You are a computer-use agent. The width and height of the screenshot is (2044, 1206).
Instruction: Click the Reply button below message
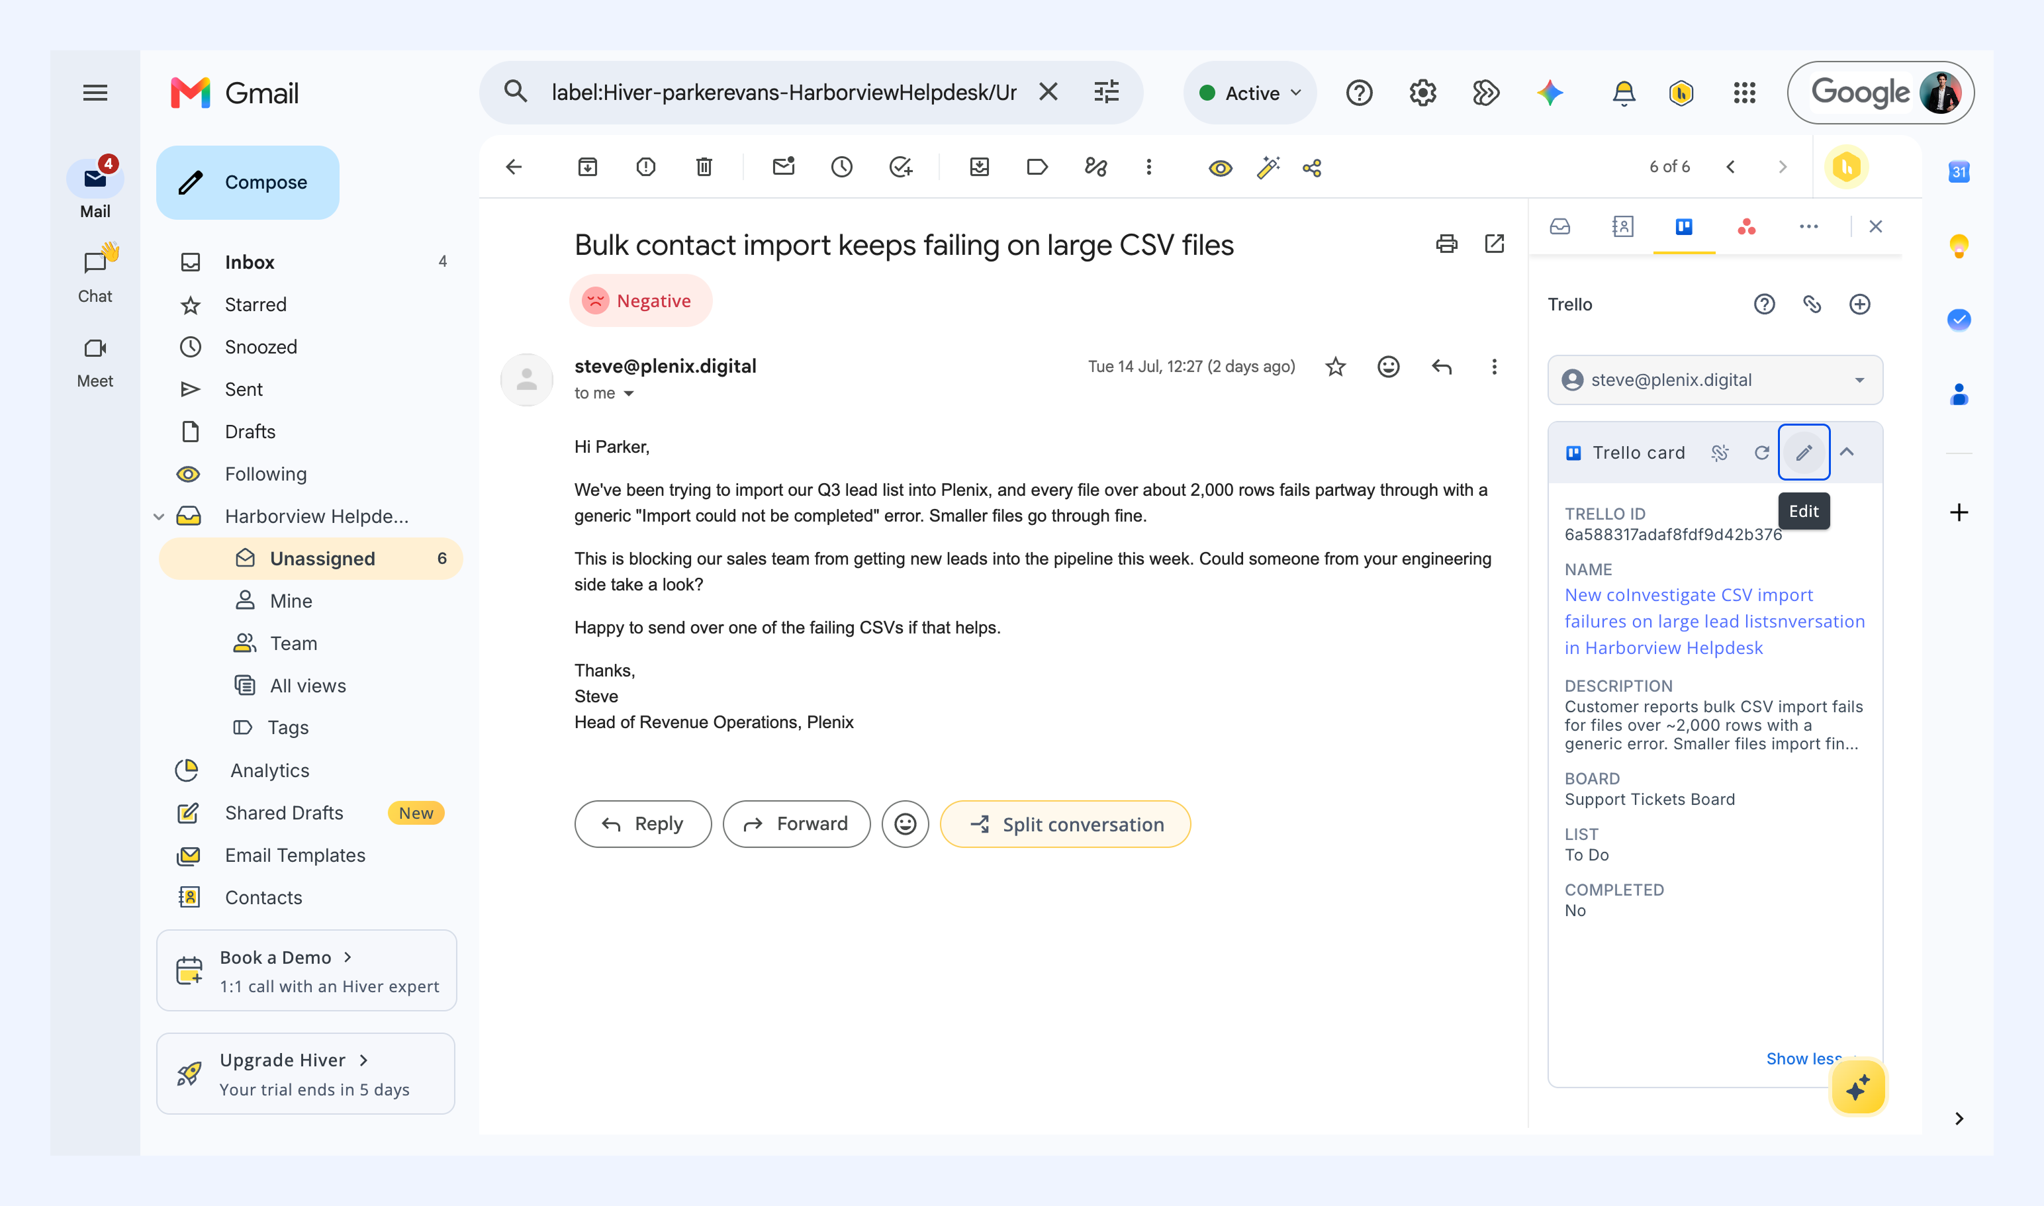click(x=643, y=825)
